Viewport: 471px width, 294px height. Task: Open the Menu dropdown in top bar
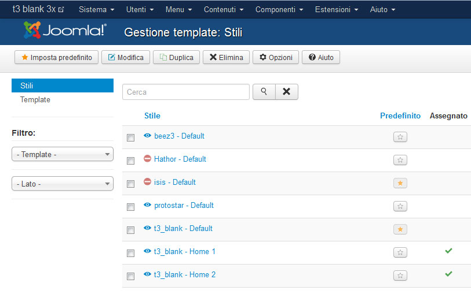click(x=179, y=10)
